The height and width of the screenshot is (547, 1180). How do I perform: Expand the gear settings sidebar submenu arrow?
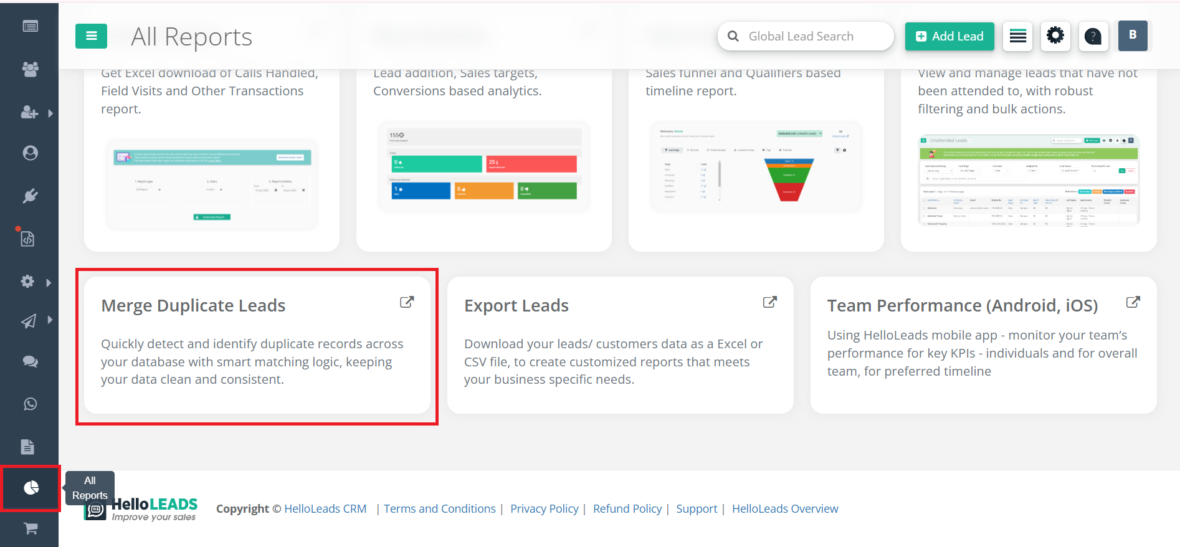point(49,282)
